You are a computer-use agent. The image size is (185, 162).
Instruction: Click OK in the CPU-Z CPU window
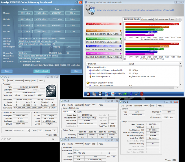tap(53, 139)
